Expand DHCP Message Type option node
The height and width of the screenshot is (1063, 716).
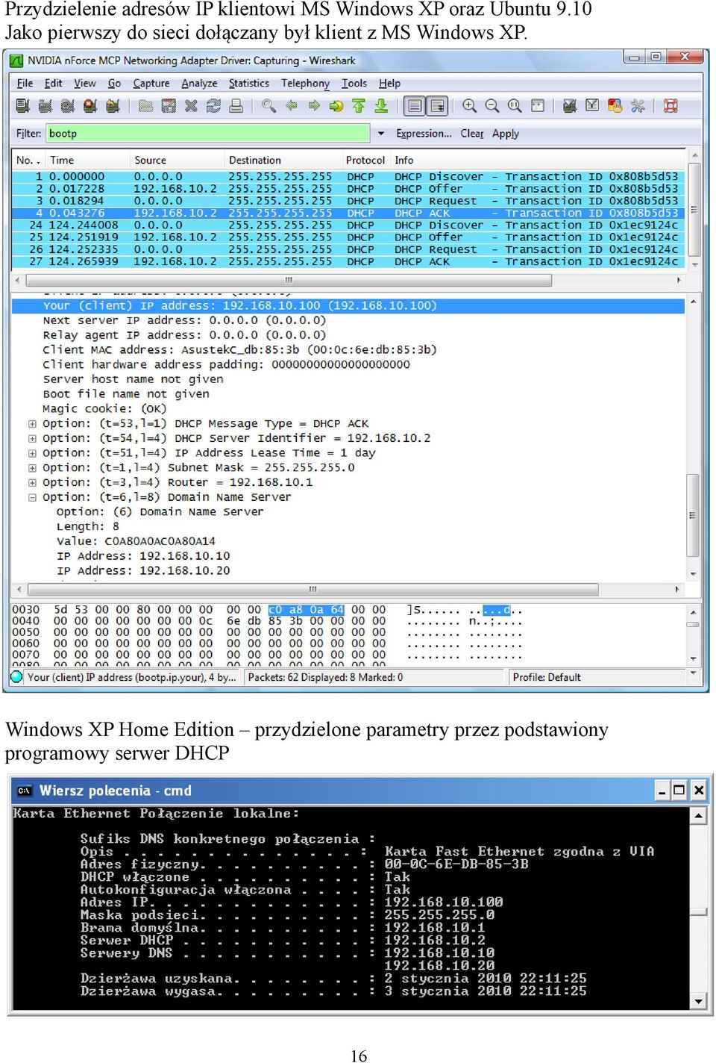[x=32, y=423]
